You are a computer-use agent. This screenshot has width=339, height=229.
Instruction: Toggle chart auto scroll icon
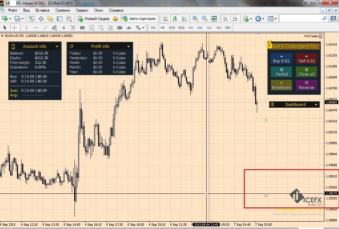coord(225,19)
